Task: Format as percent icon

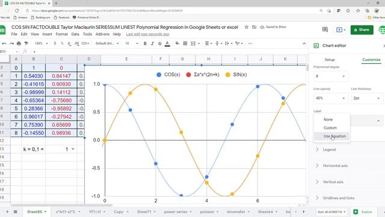Action: [x=62, y=43]
